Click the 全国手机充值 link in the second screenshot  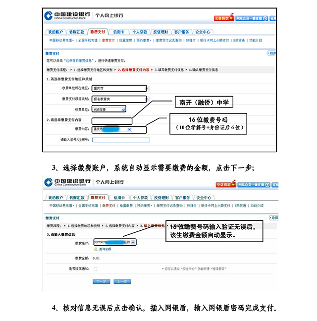pos(88,206)
